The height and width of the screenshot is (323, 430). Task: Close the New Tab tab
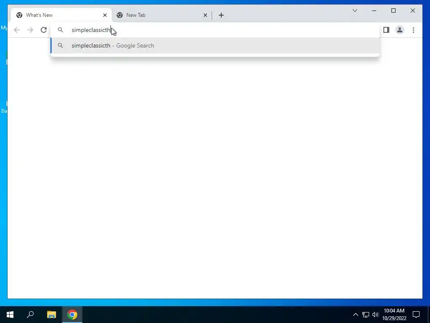(205, 15)
